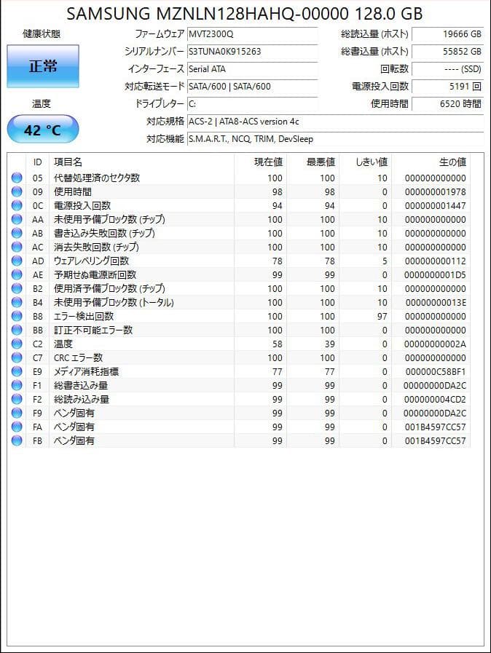Click the drive letter field C:
This screenshot has height=653, width=491.
point(253,104)
